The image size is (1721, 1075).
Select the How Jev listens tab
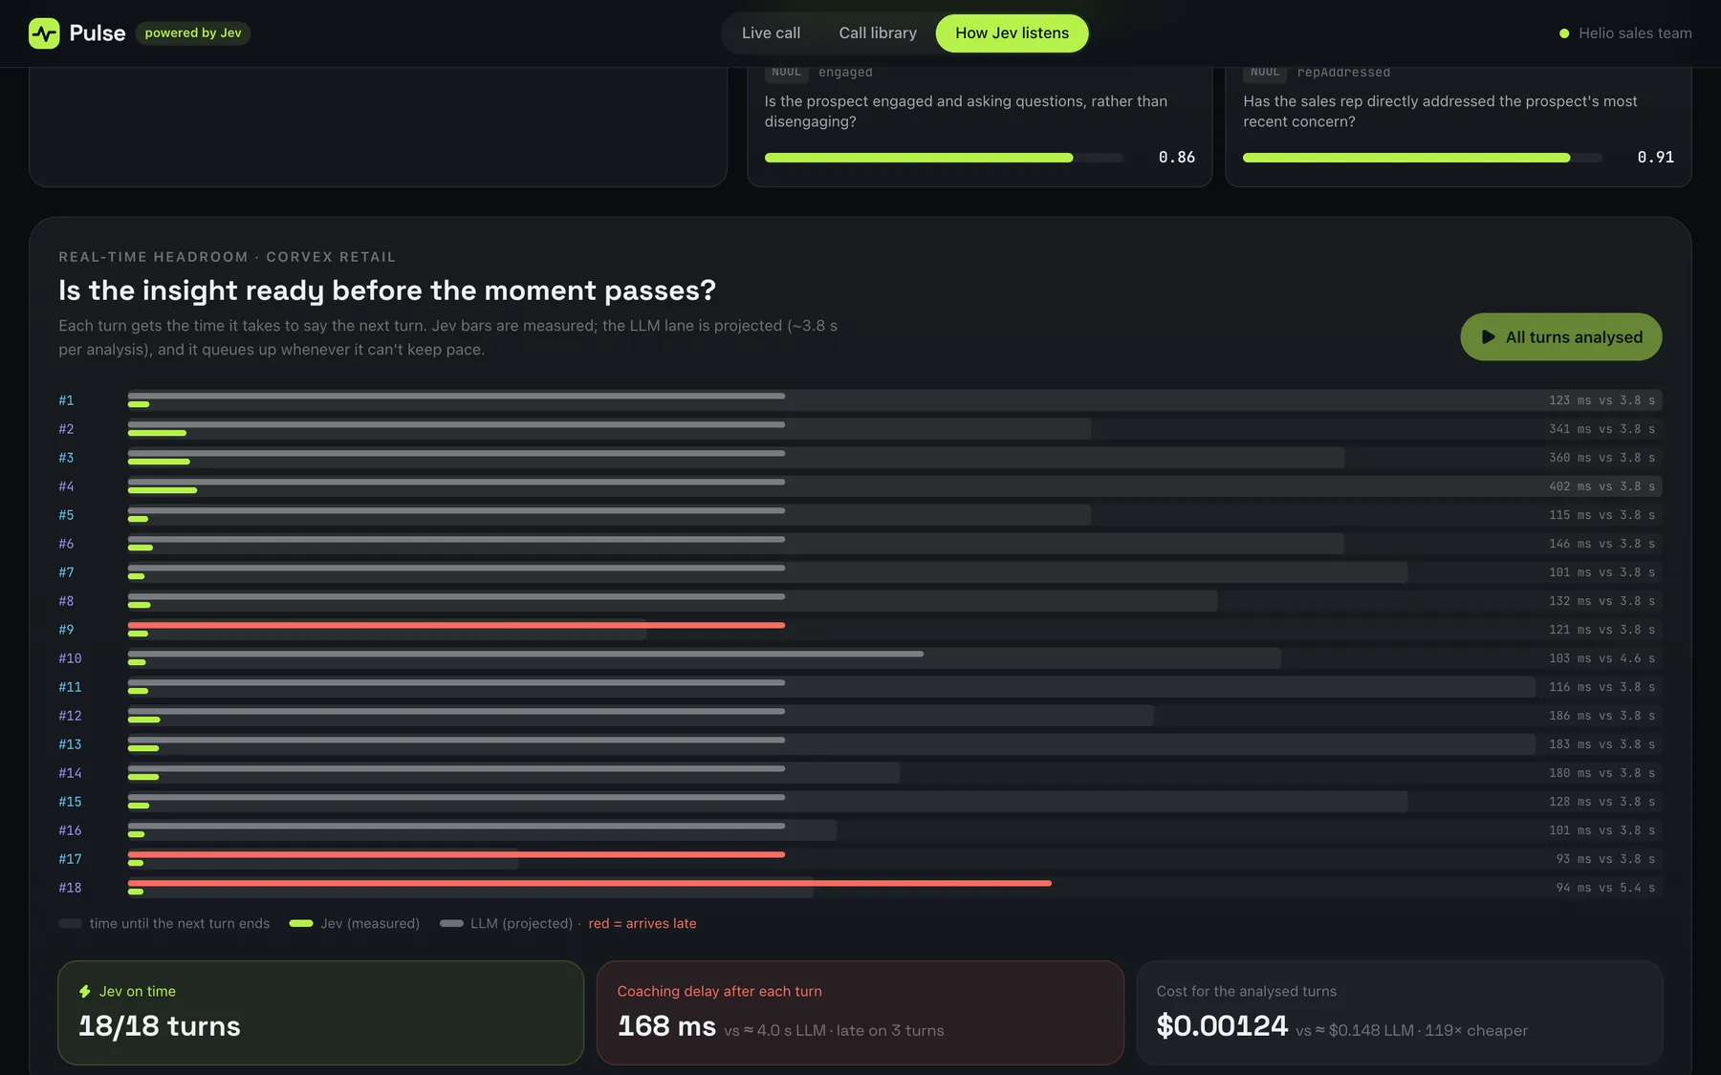point(1012,33)
